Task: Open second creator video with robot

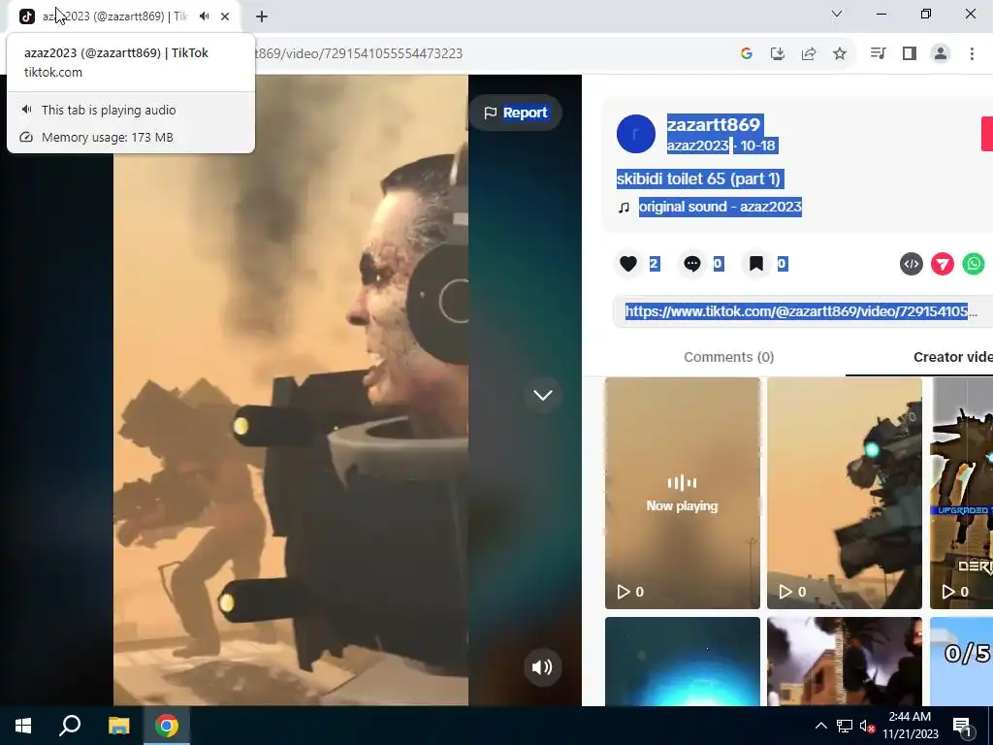Action: [x=845, y=493]
